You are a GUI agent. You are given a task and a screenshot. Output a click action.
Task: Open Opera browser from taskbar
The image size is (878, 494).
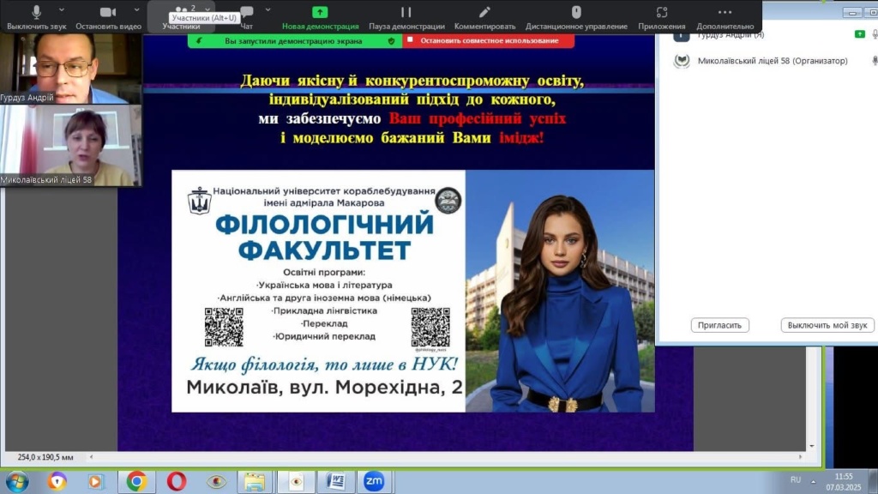pos(177,482)
